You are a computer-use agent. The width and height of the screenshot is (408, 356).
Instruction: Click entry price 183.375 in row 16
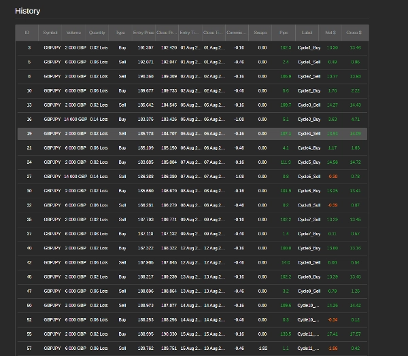(146, 120)
